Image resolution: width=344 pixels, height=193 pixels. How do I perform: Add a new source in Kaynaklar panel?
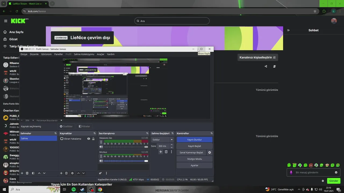61,173
